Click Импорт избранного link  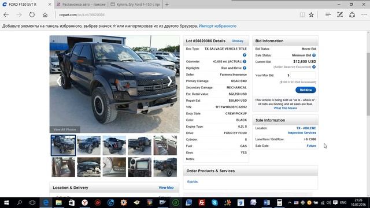[x=217, y=26]
